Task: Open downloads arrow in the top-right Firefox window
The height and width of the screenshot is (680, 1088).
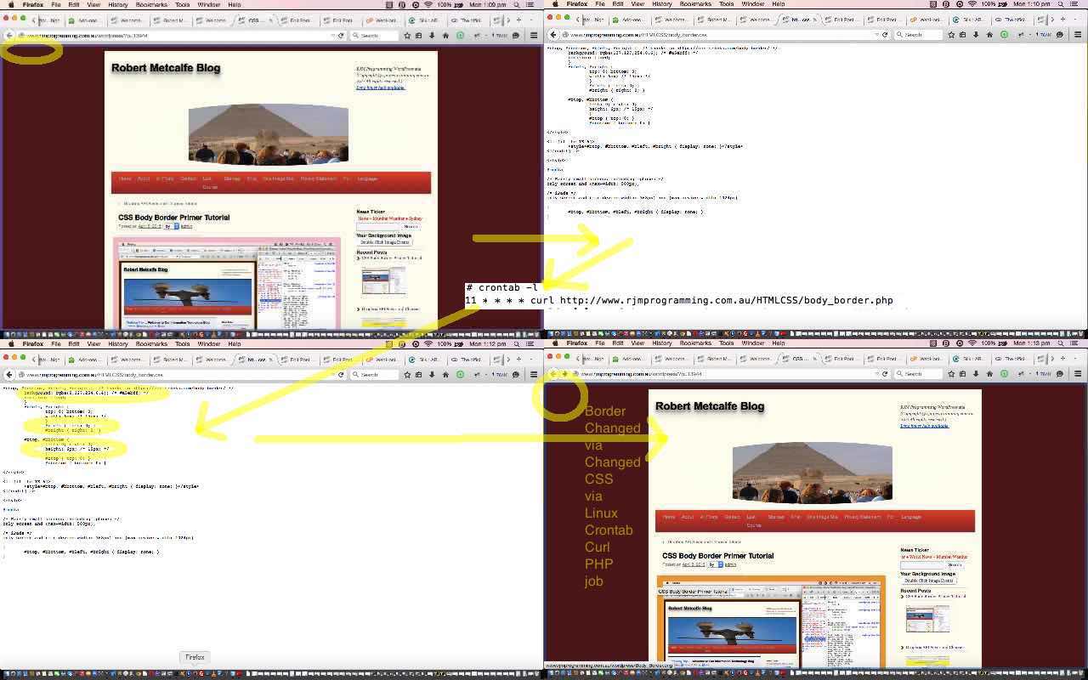Action: click(976, 35)
